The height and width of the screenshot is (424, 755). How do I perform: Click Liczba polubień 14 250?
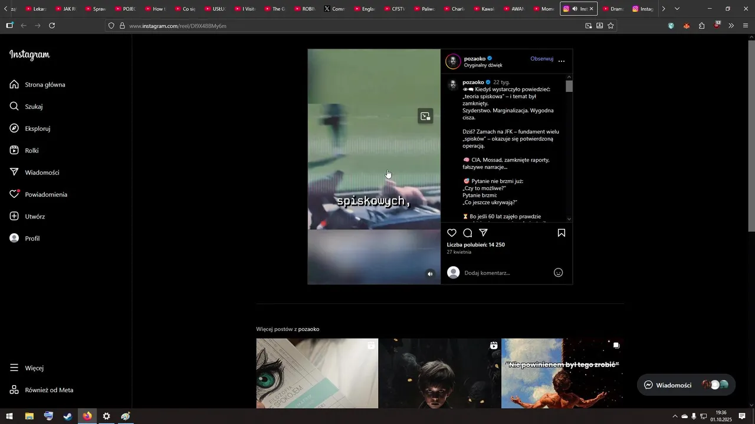(475, 245)
